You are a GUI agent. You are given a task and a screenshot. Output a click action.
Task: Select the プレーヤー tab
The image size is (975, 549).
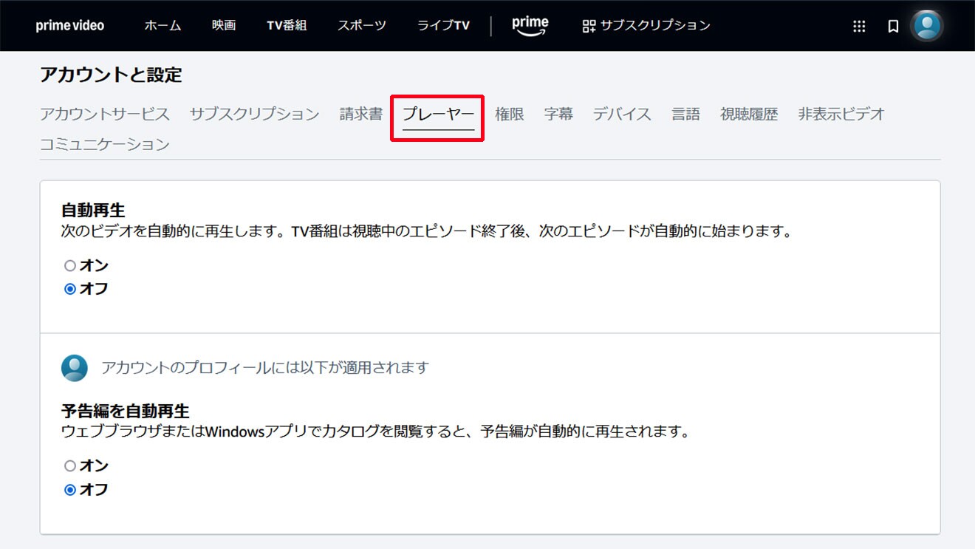coord(438,115)
